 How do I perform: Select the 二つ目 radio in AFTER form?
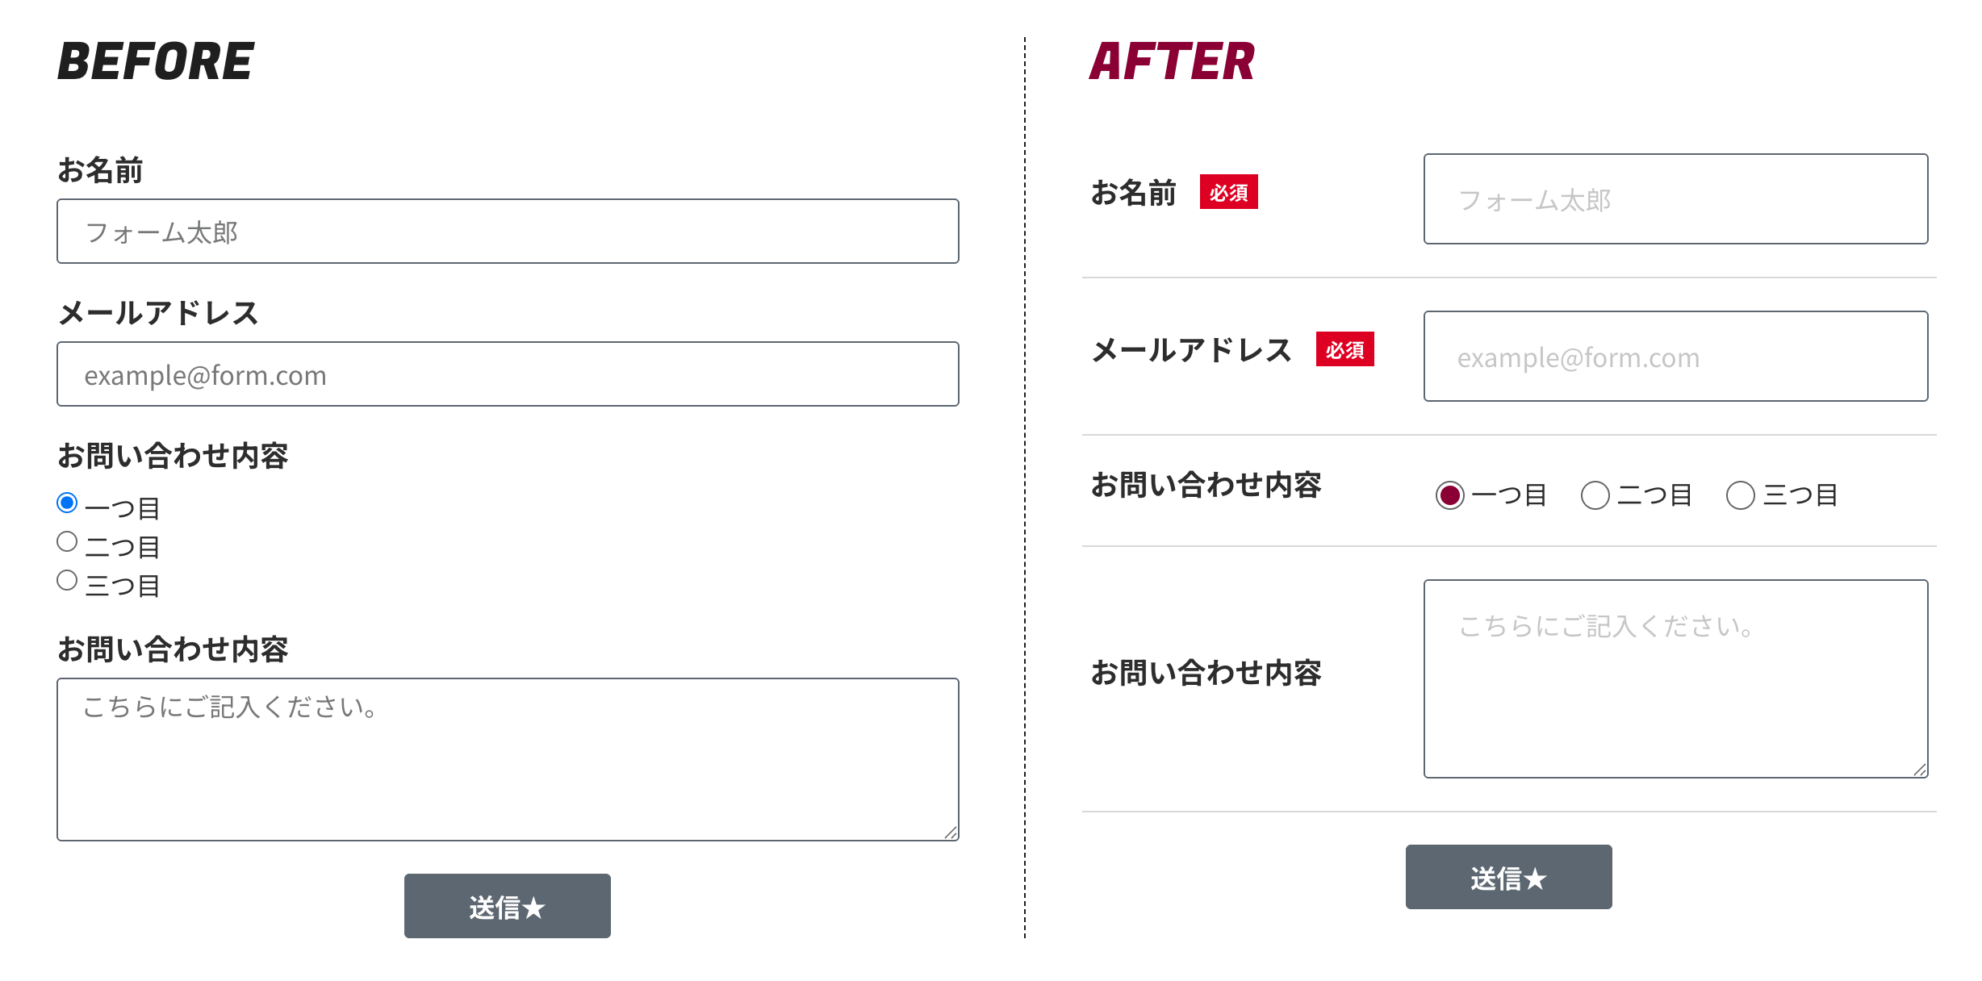(x=1595, y=495)
